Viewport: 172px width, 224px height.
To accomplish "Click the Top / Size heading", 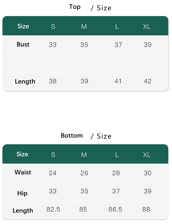I will tap(90, 7).
